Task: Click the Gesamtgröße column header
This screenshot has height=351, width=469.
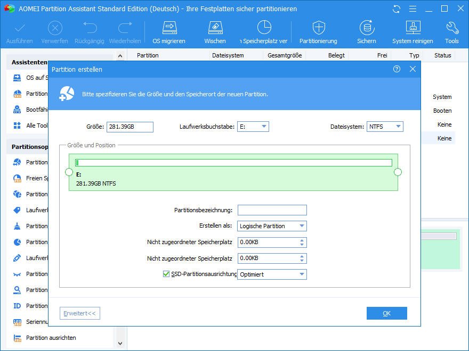Action: pos(285,55)
